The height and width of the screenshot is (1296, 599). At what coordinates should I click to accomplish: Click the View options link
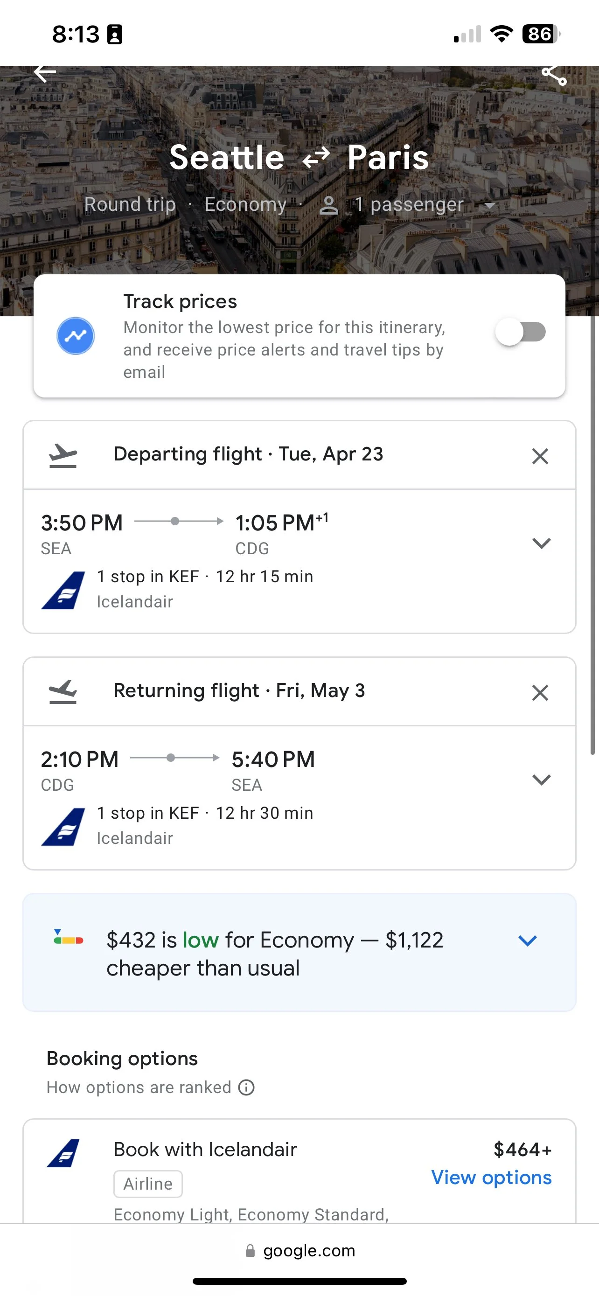click(491, 1178)
